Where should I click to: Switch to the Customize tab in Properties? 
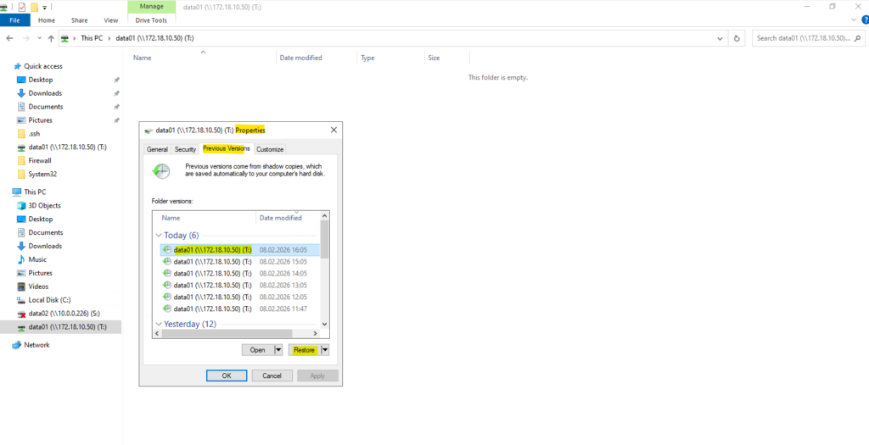tap(270, 149)
